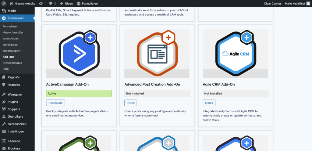Viewport: 312px width, 151px height.
Task: Open the Weergave brush icon
Action: click(x=4, y=94)
